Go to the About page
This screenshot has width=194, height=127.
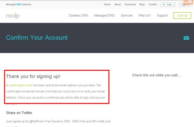pos(118,5)
